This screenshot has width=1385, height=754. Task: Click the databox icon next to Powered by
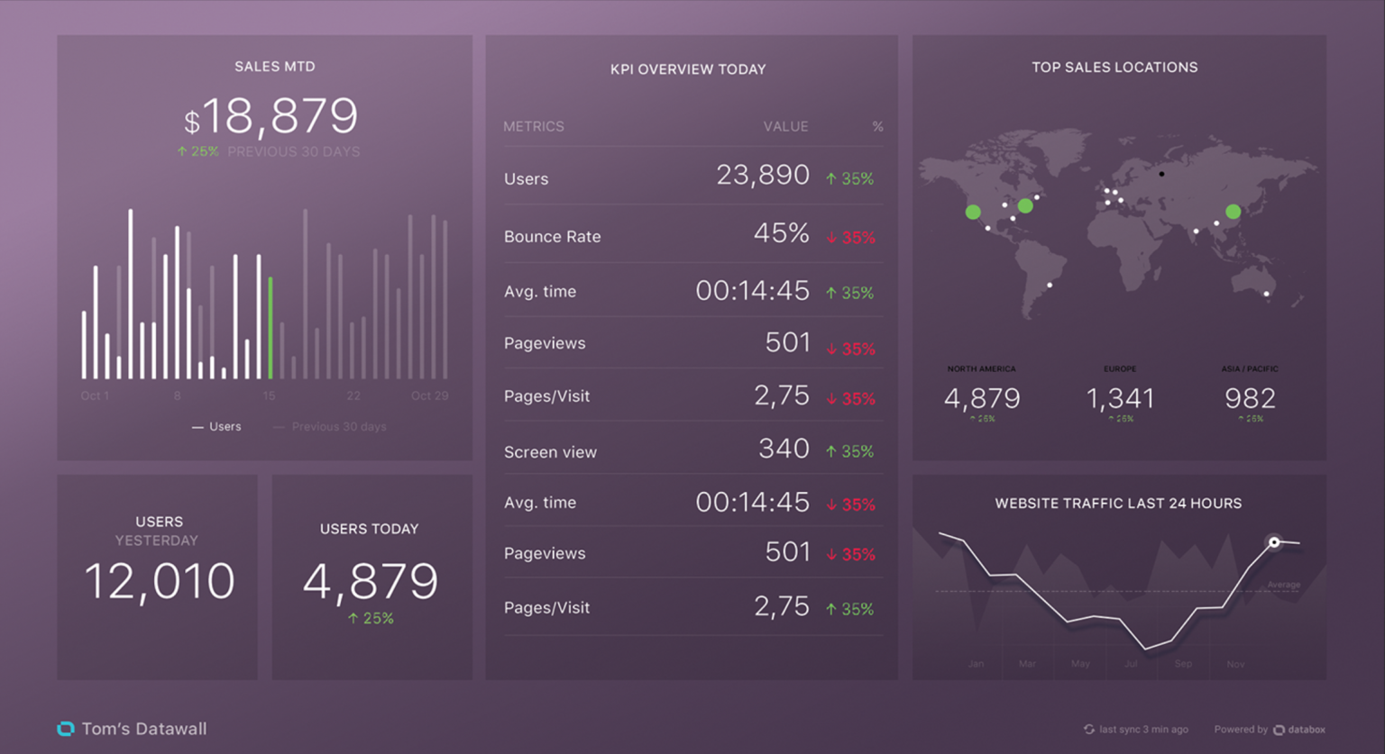(1281, 729)
